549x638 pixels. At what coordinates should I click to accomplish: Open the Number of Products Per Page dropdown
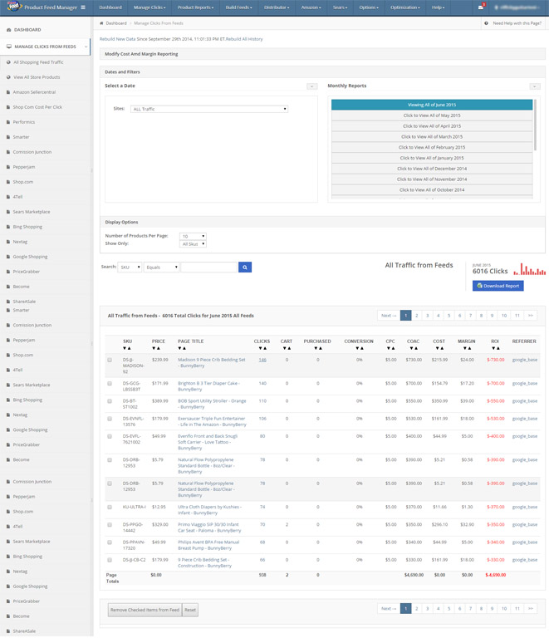[x=193, y=236]
